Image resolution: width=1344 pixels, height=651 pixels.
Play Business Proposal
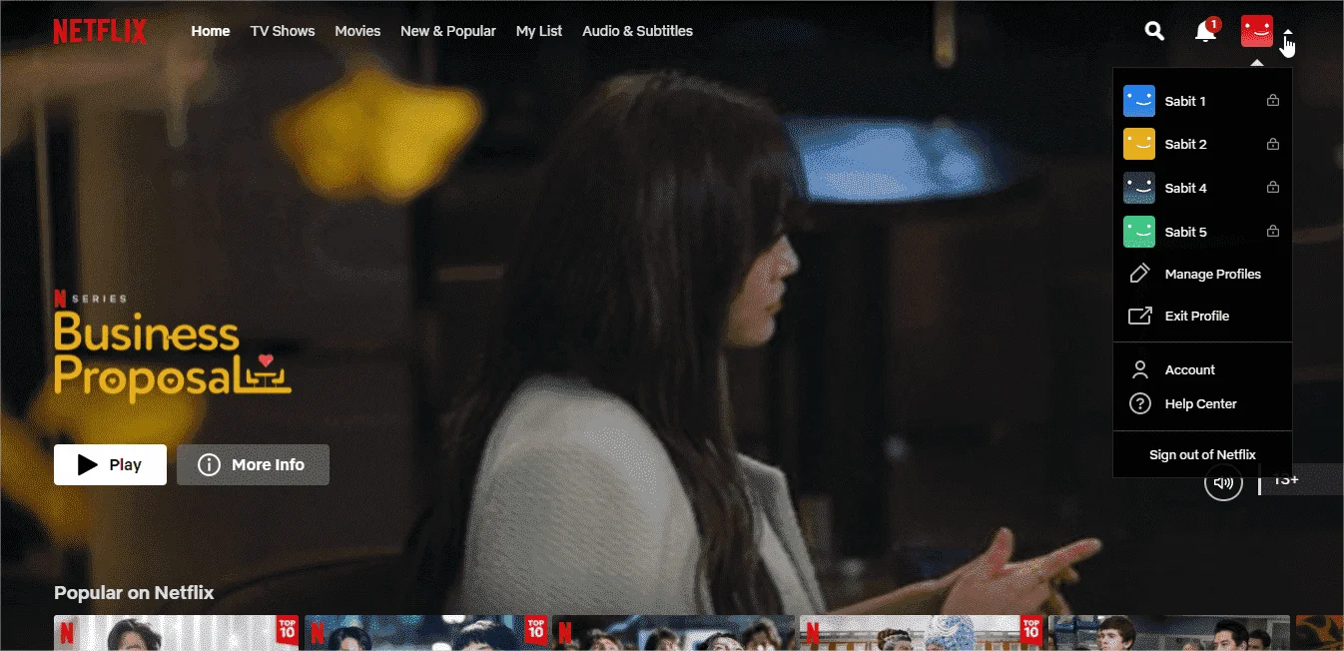coord(110,464)
